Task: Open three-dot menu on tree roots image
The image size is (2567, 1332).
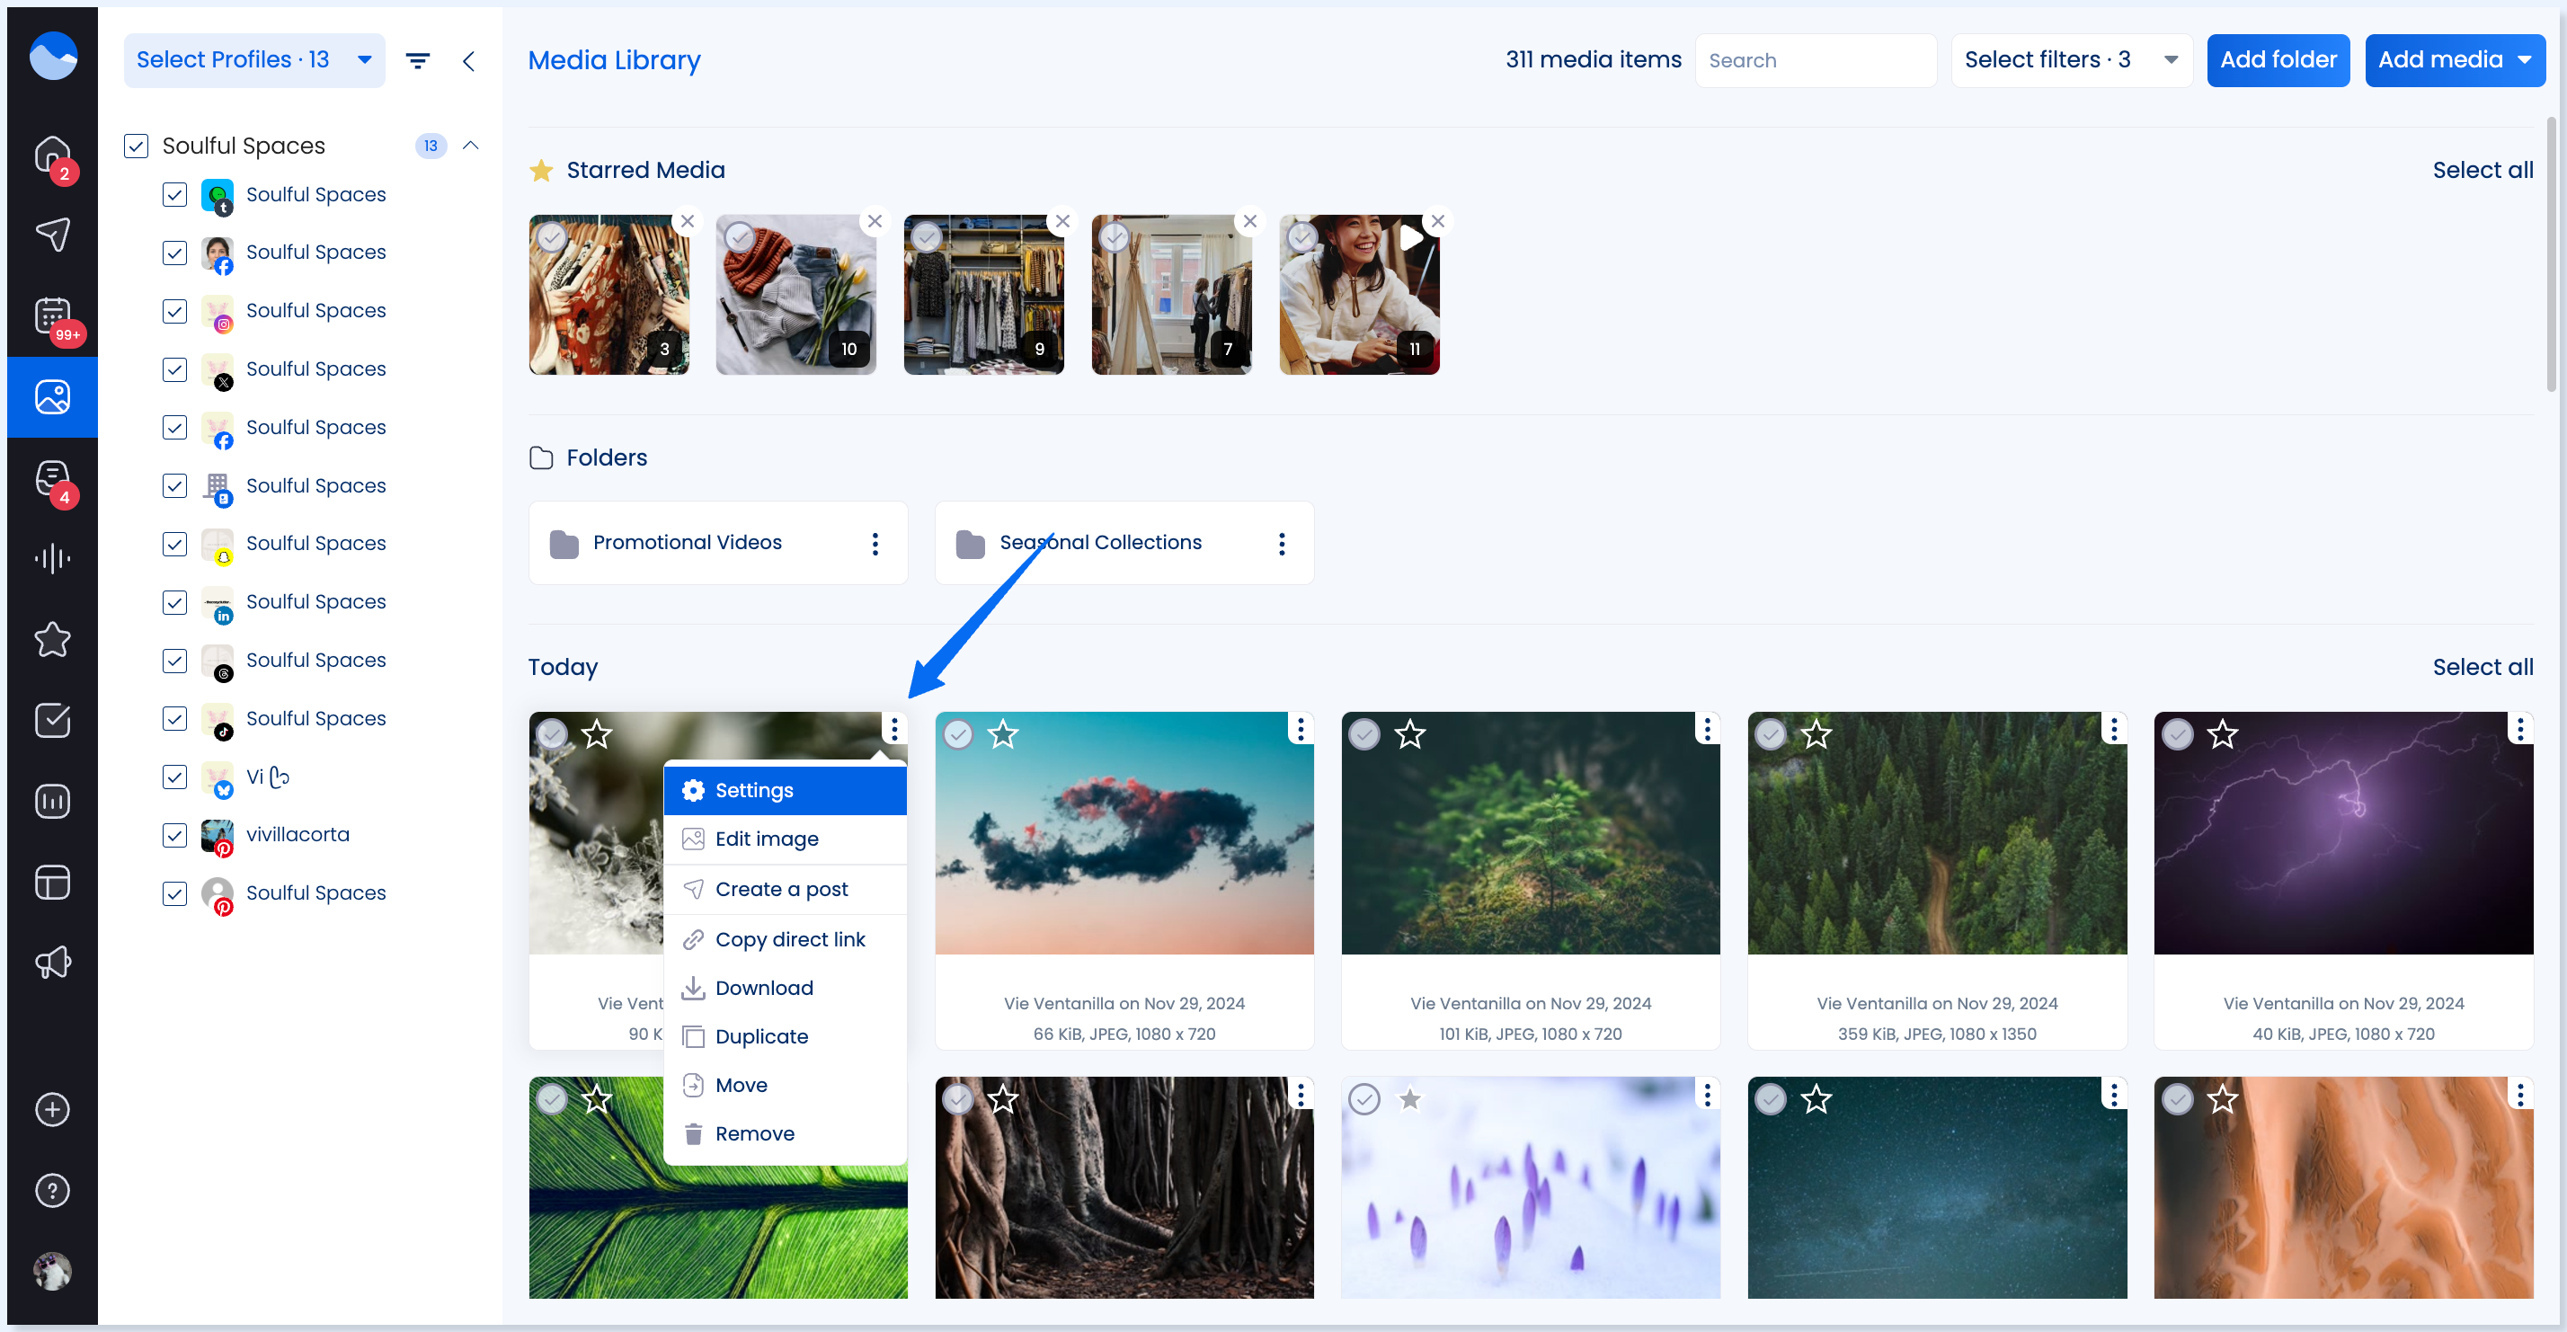Action: click(1301, 1095)
